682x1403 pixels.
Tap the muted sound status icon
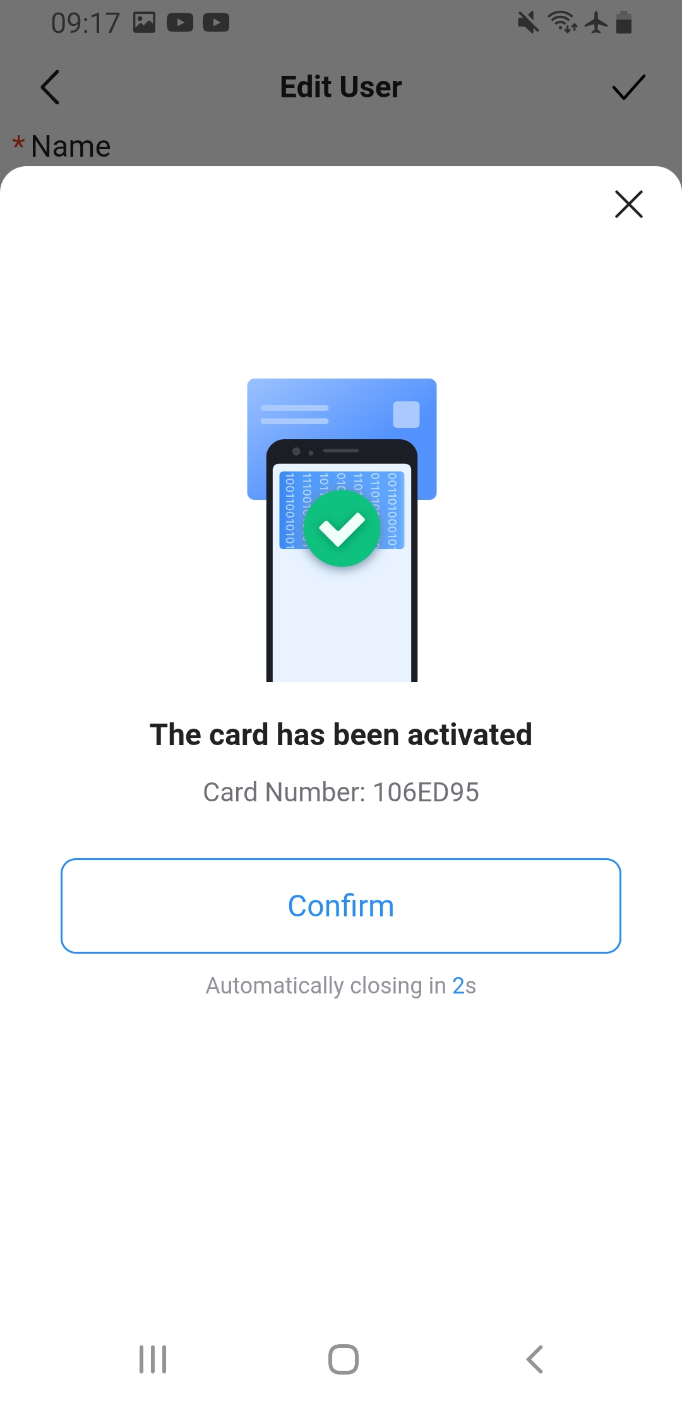528,23
